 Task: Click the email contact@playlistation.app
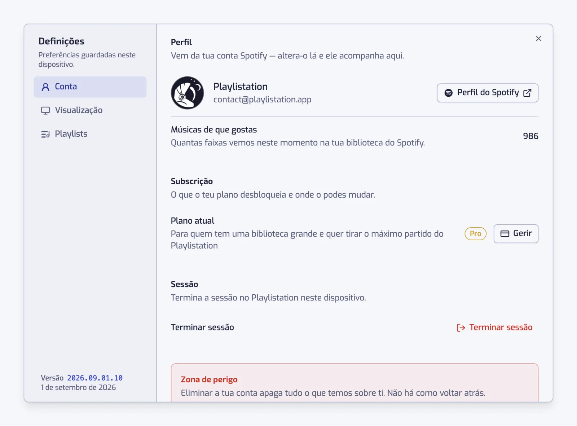tap(262, 100)
